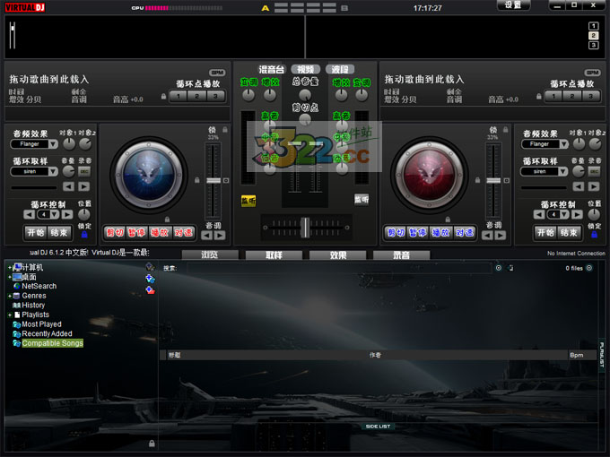Open the 录音 record tab
610x457 pixels.
401,254
